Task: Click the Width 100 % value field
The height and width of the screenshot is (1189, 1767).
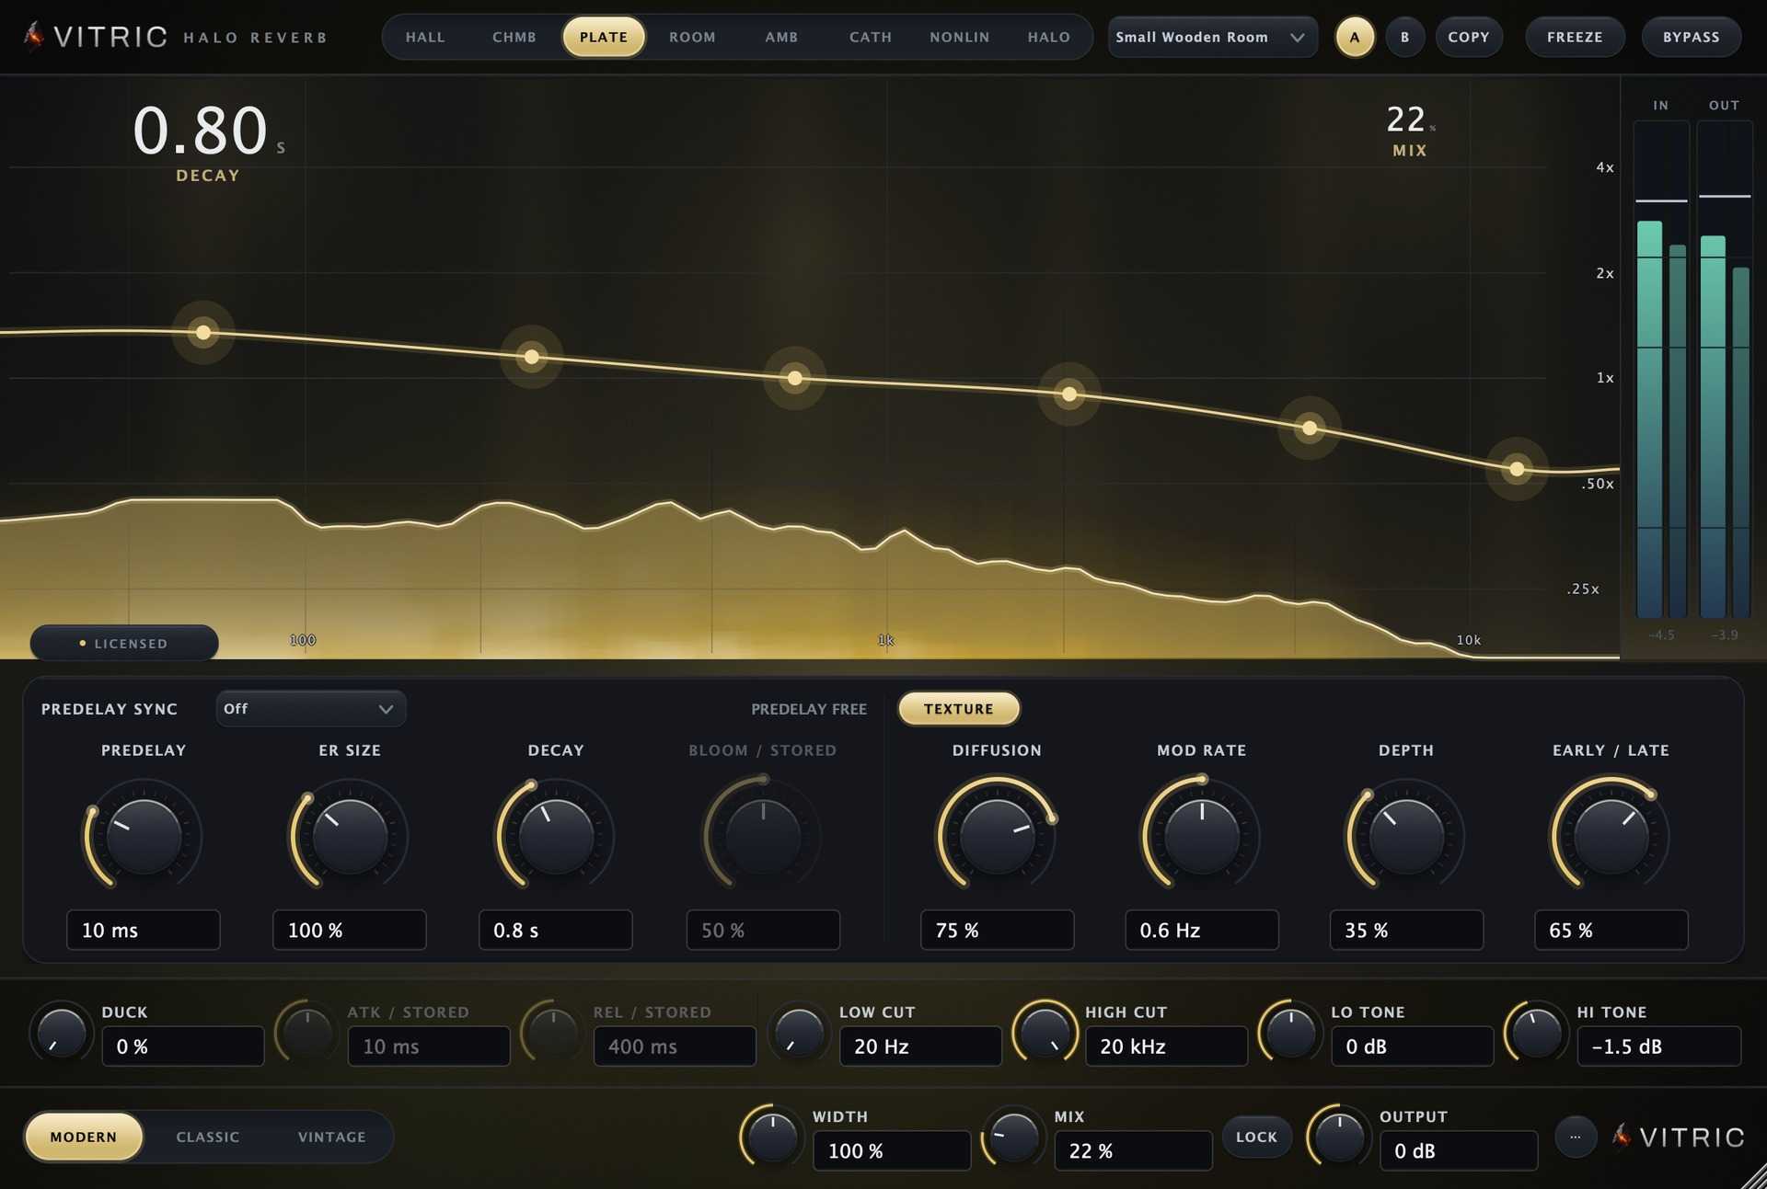Action: pyautogui.click(x=892, y=1150)
